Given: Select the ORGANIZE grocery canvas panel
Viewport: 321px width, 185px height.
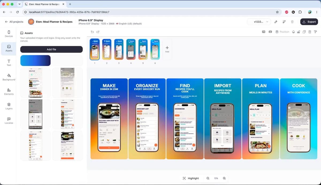Looking at the screenshot, I should click(x=147, y=119).
